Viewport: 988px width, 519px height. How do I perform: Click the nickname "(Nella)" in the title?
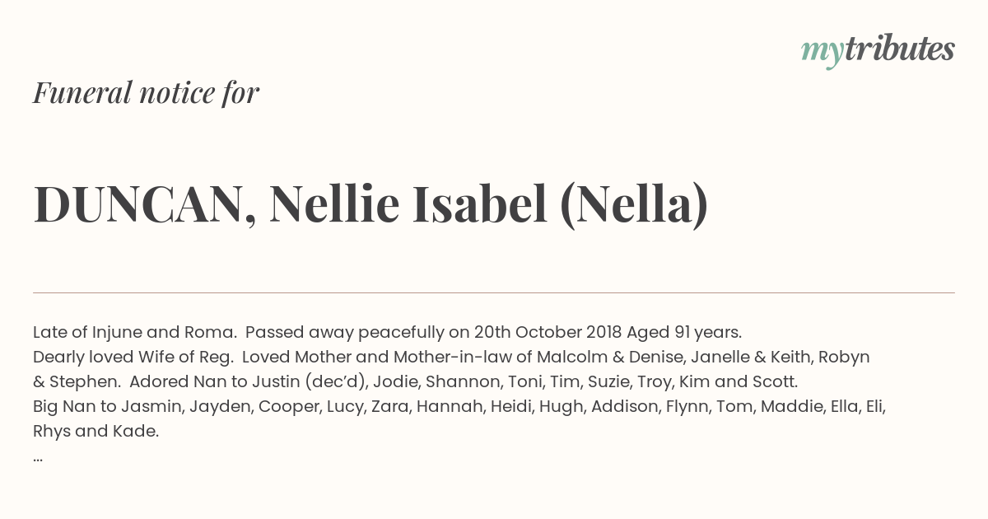[x=634, y=205]
